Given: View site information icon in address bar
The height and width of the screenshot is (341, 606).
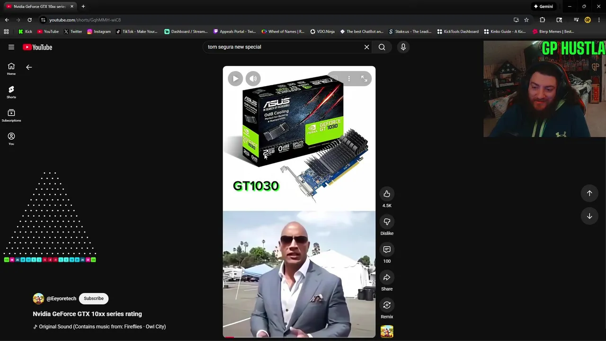Looking at the screenshot, I should 43,20.
